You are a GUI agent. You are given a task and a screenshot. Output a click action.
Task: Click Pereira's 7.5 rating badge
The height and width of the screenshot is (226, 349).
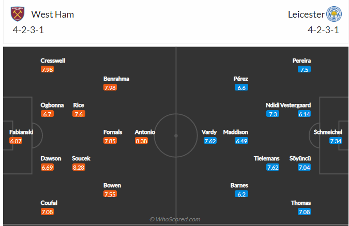[304, 69]
